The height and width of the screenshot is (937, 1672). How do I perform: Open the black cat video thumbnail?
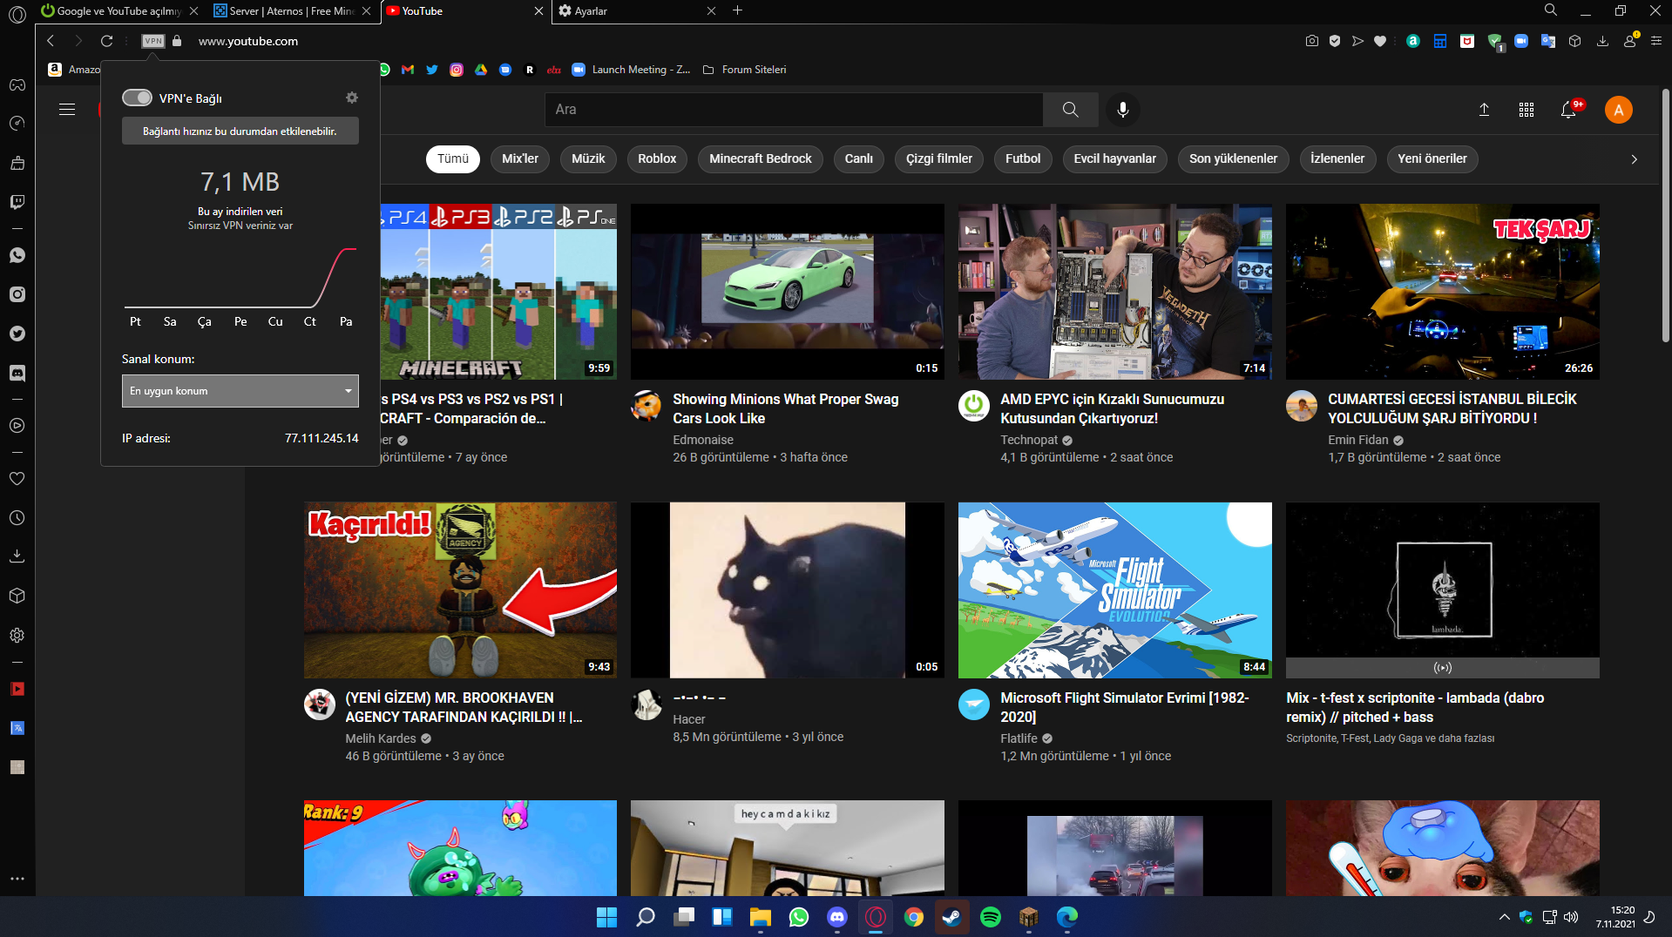click(788, 590)
